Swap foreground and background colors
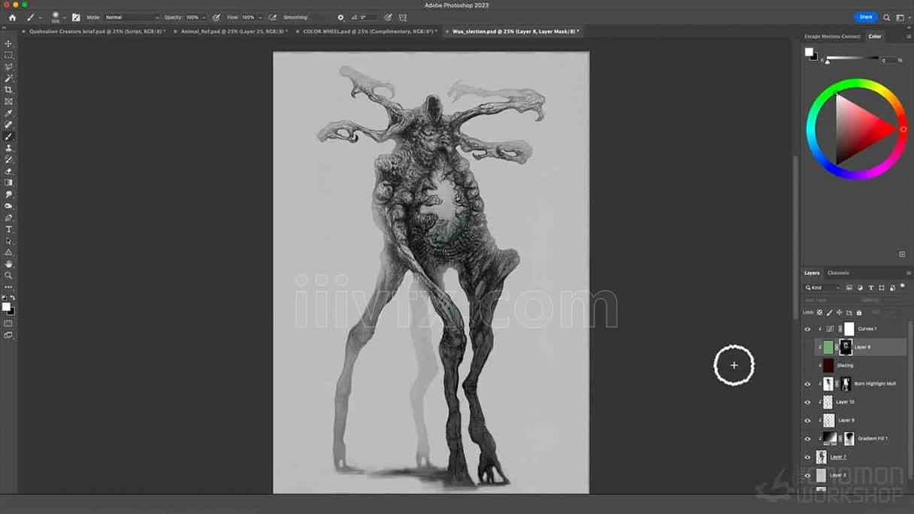Image resolution: width=914 pixels, height=514 pixels. (x=12, y=298)
